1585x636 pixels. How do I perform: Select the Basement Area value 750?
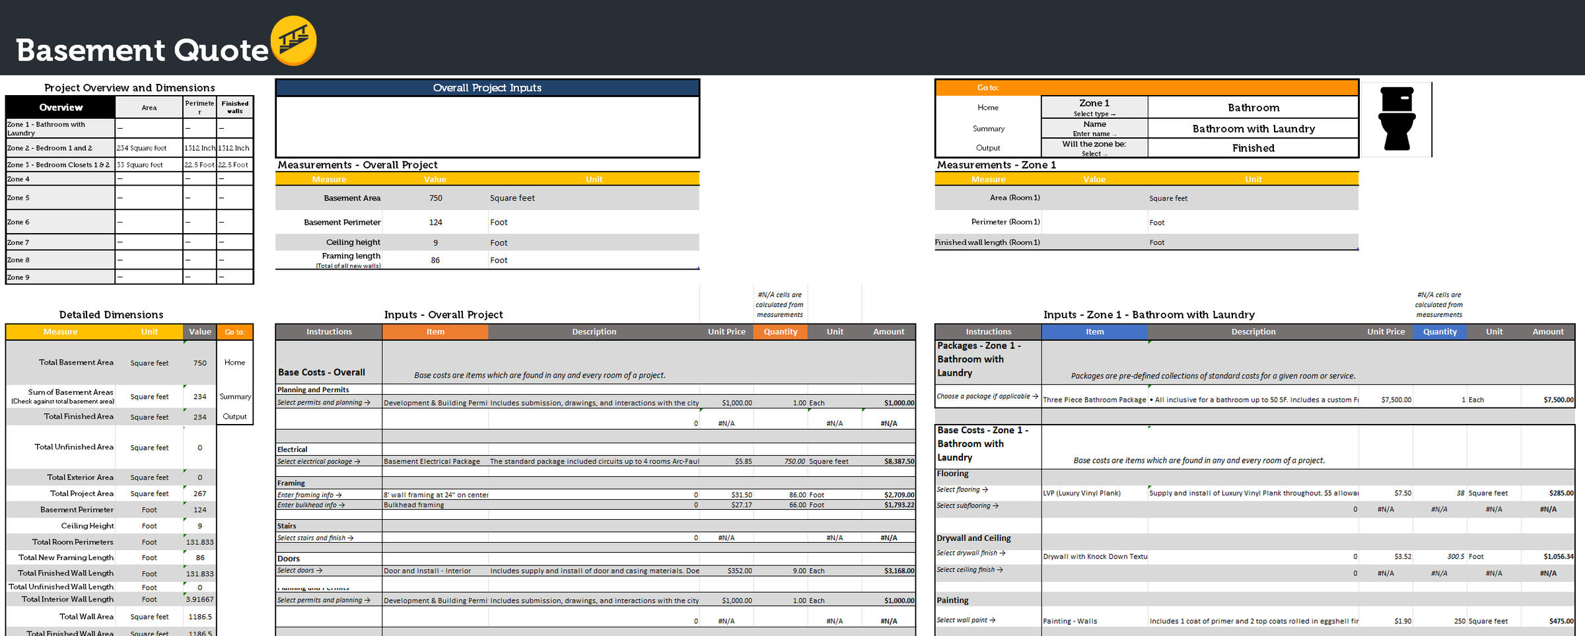(435, 198)
